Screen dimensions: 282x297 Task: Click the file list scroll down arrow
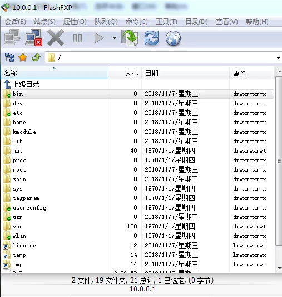pos(279,269)
